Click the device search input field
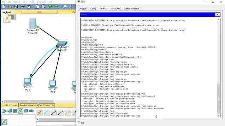 [x=18, y=117]
